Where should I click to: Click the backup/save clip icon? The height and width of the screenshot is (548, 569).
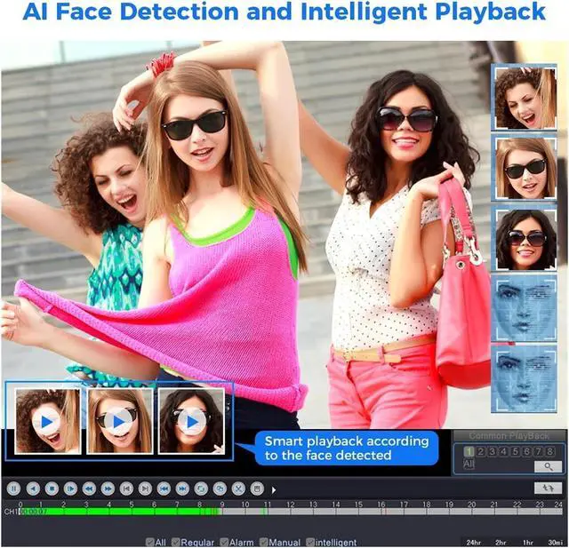click(257, 488)
